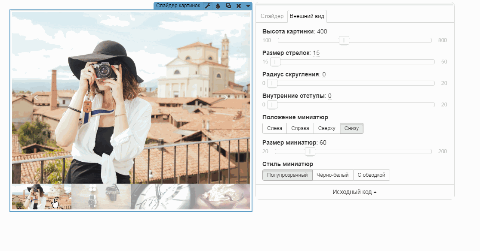480x251 pixels.
Task: Duplicate the widget using the copy icon
Action: coord(228,6)
